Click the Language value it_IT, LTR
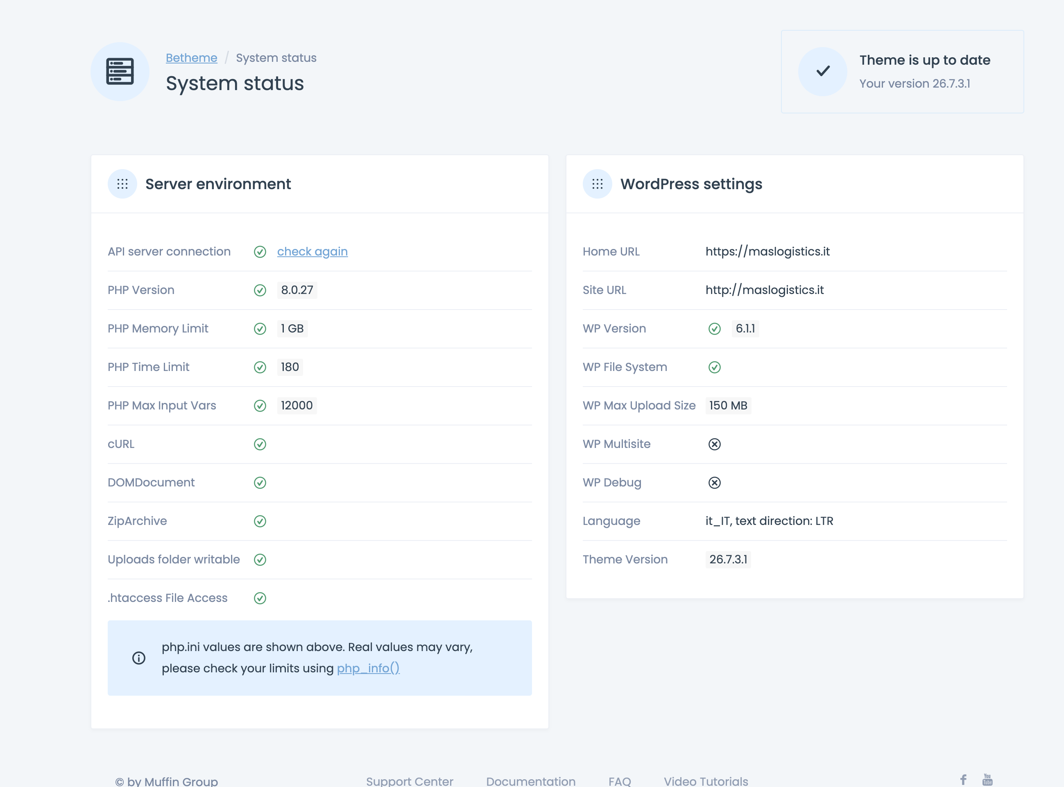 pyautogui.click(x=769, y=521)
